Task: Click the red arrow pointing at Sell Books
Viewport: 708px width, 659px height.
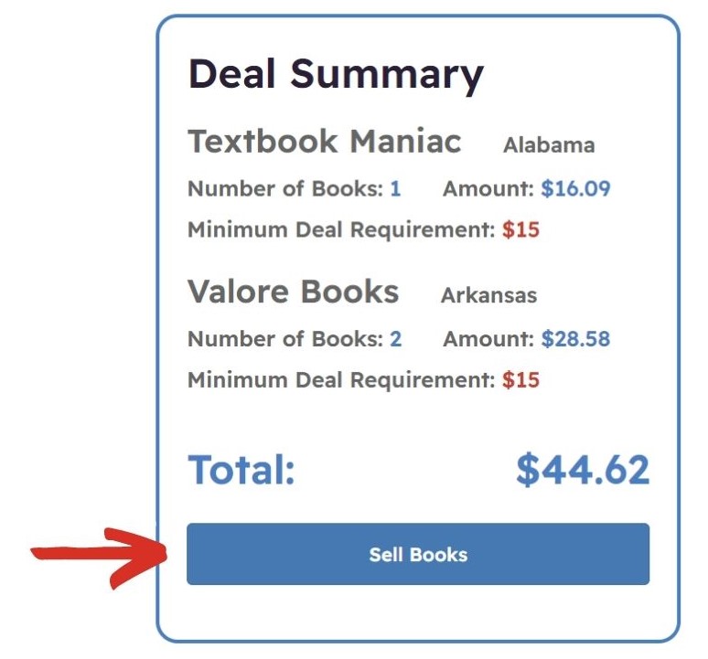Action: click(100, 558)
